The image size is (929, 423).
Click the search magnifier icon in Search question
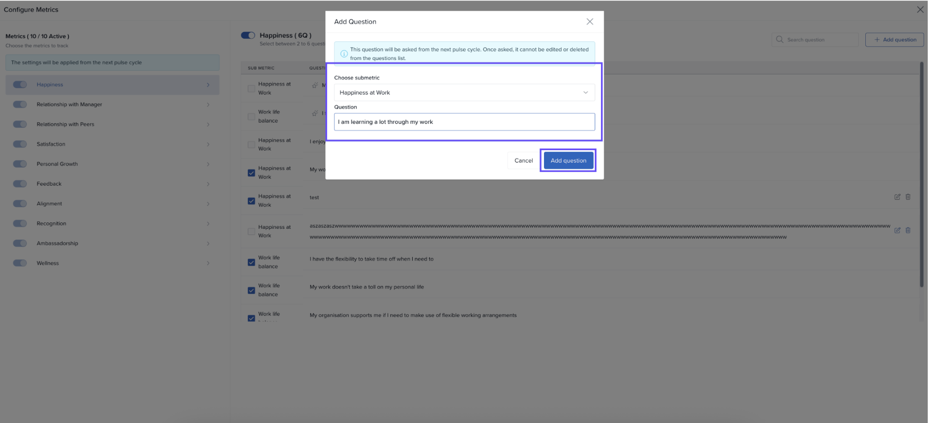coord(779,40)
